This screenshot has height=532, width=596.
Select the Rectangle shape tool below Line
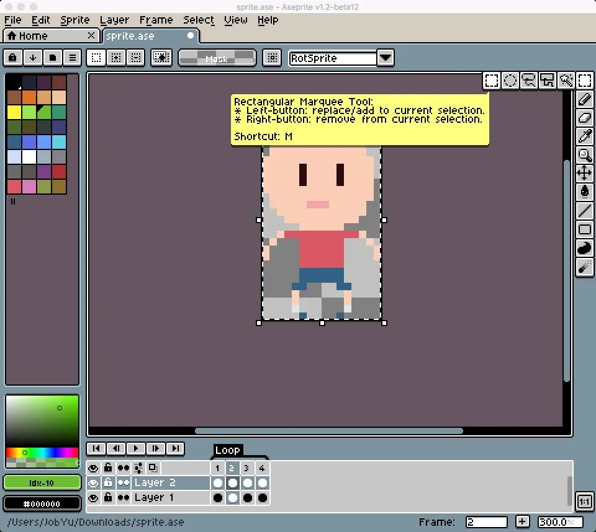[585, 229]
